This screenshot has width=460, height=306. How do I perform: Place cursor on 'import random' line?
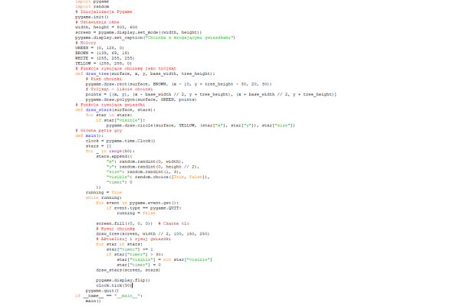91,8
